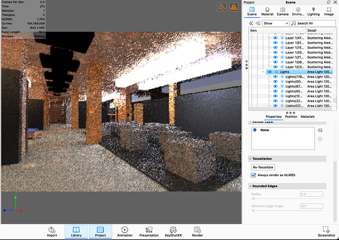339x240 pixels.
Task: Collapse the Tessellation section
Action: click(251, 159)
